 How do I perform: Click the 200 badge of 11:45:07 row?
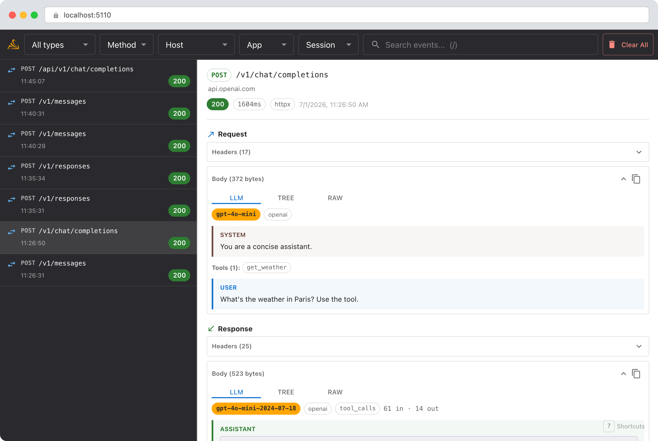click(179, 81)
